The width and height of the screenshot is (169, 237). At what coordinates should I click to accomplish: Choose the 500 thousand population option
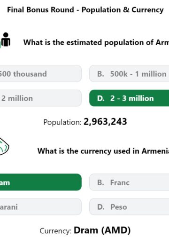click(x=41, y=74)
